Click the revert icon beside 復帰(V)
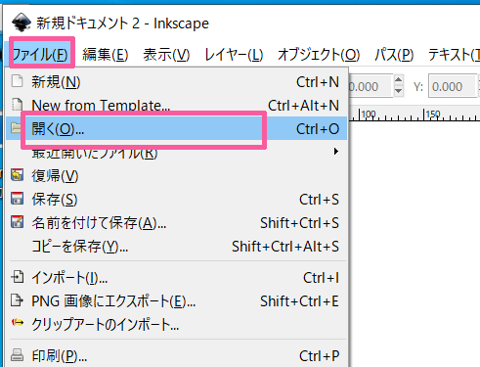The height and width of the screenshot is (367, 480). (17, 175)
